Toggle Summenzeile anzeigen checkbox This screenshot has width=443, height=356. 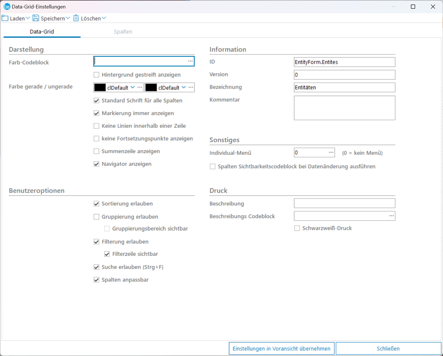pyautogui.click(x=97, y=152)
